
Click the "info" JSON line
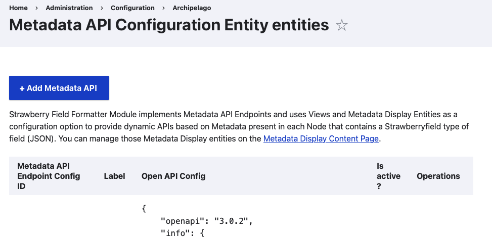[x=182, y=233]
